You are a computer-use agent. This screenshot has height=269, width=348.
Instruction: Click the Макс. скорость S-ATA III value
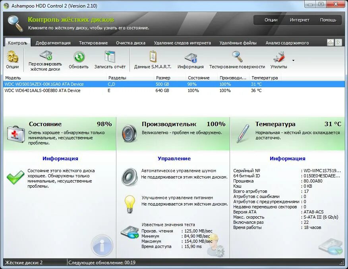pos(321,217)
